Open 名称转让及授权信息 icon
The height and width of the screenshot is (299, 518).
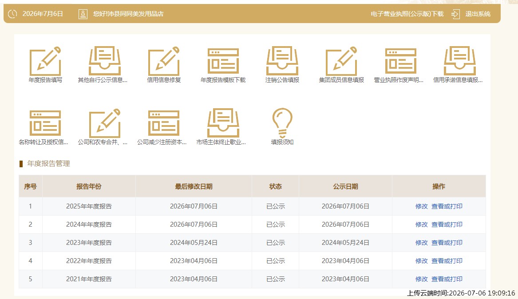tap(45, 123)
